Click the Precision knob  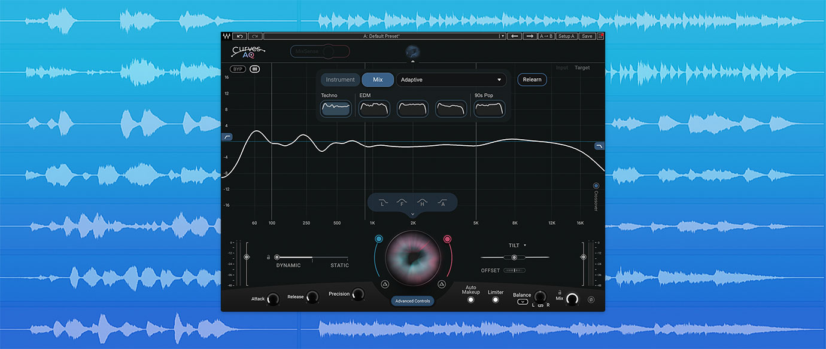(x=358, y=294)
